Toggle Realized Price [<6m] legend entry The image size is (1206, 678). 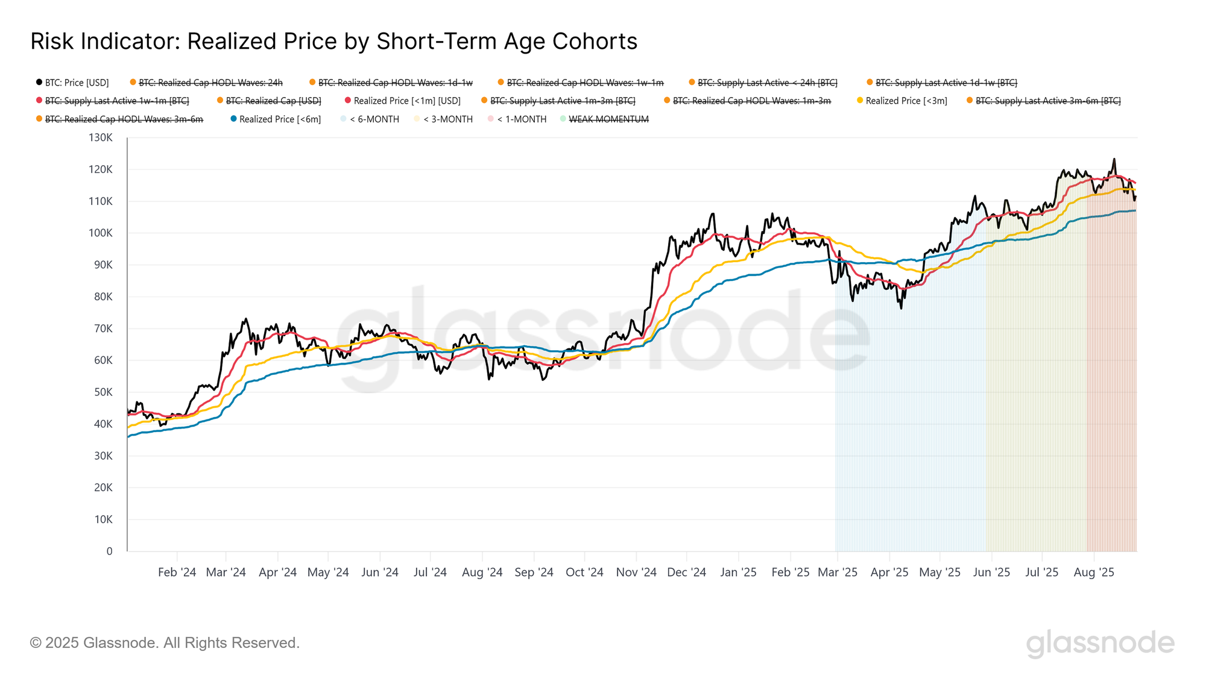pyautogui.click(x=276, y=119)
